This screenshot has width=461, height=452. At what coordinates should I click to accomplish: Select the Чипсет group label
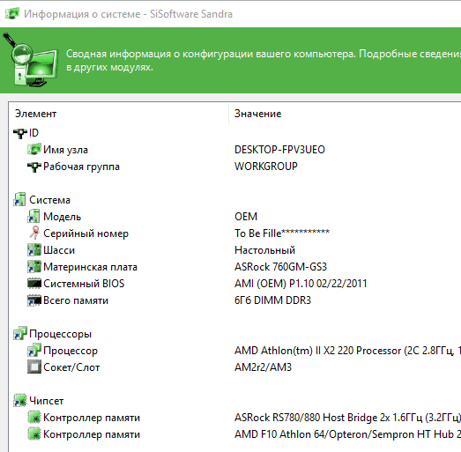point(46,401)
